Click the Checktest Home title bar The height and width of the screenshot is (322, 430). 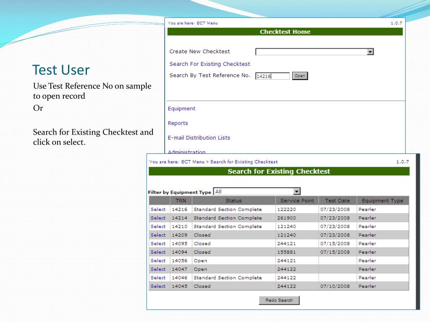(285, 32)
